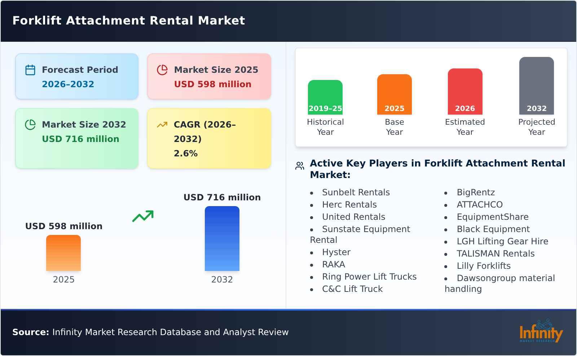Select the Forklift Attachment Rental Market title
Screen dimensions: 577x356
click(128, 21)
